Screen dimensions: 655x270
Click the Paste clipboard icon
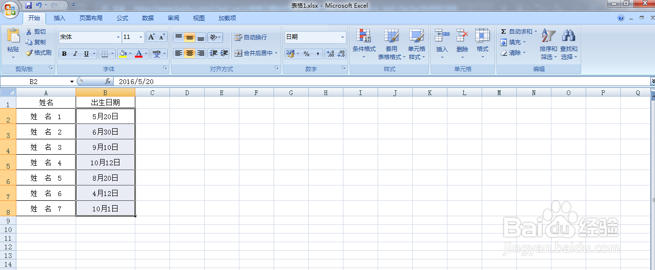coord(13,35)
